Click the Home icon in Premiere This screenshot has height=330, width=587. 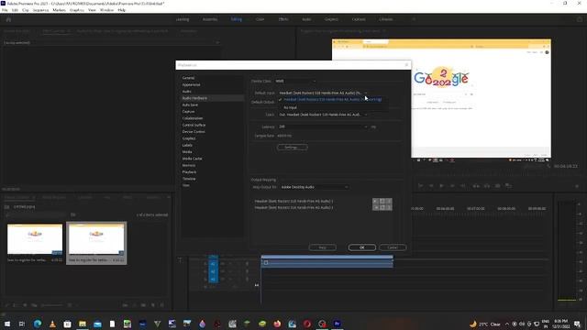pos(8,19)
